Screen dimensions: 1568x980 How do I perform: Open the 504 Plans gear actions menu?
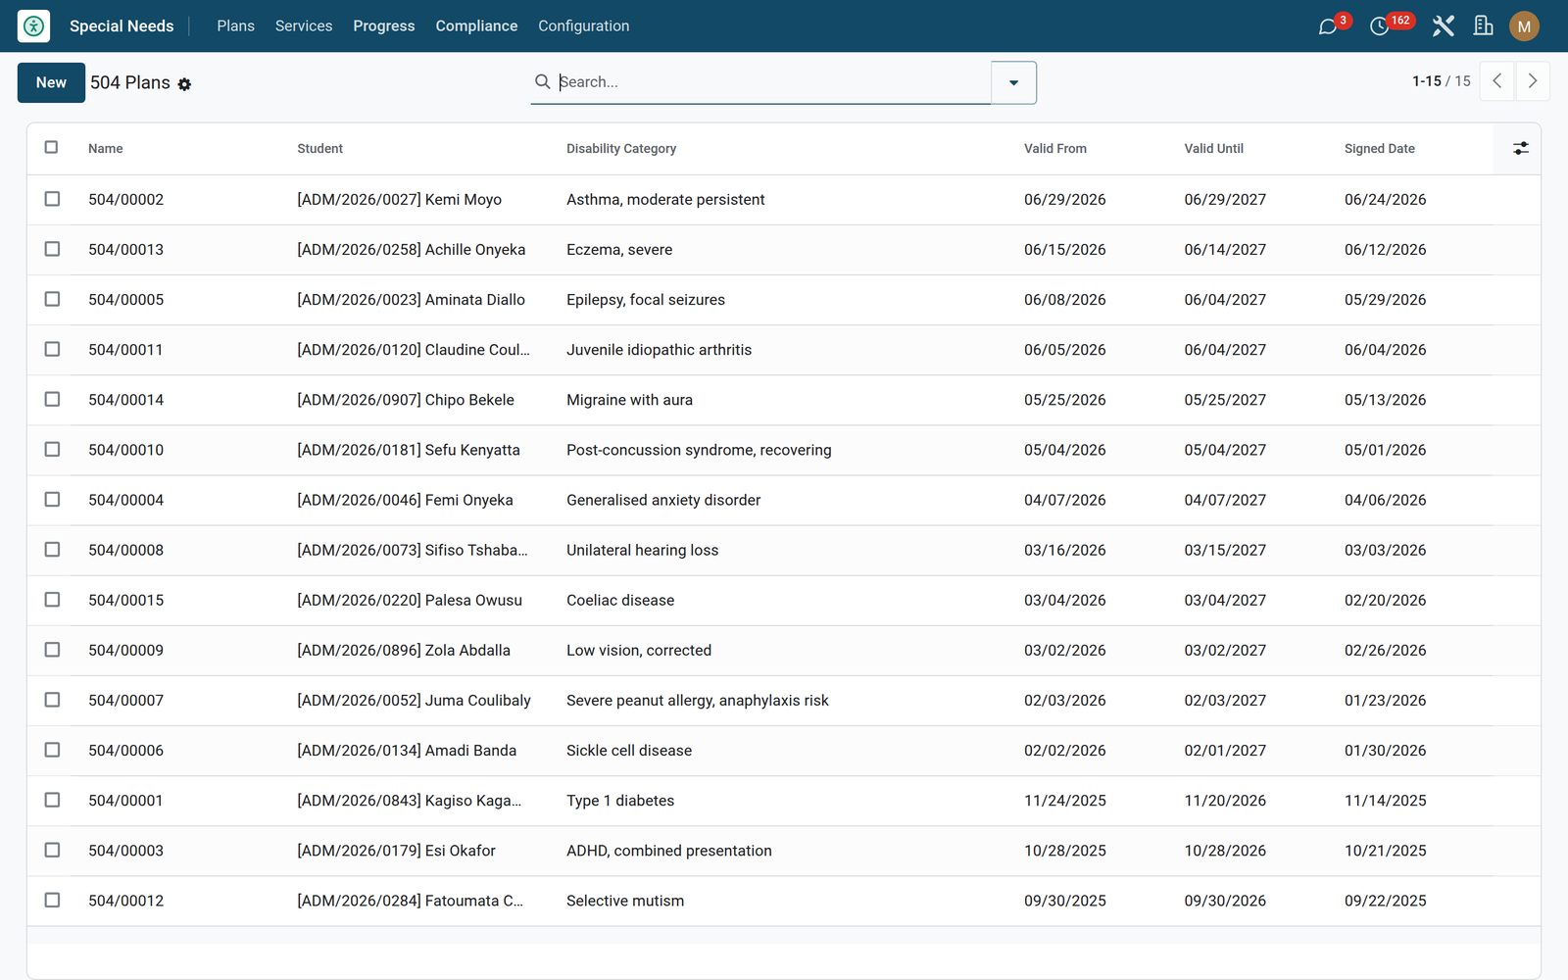184,84
